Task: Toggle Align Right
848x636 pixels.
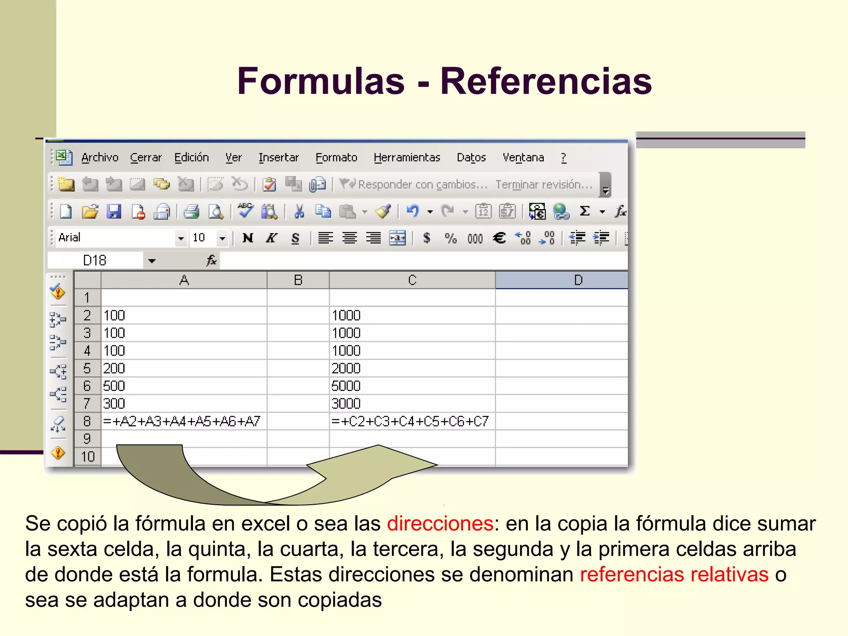Action: (373, 238)
